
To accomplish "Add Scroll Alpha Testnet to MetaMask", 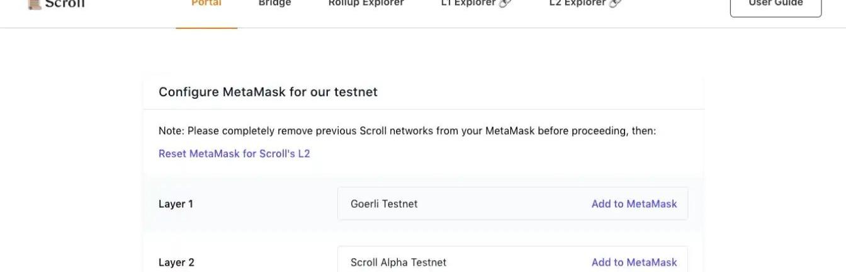I will (634, 263).
